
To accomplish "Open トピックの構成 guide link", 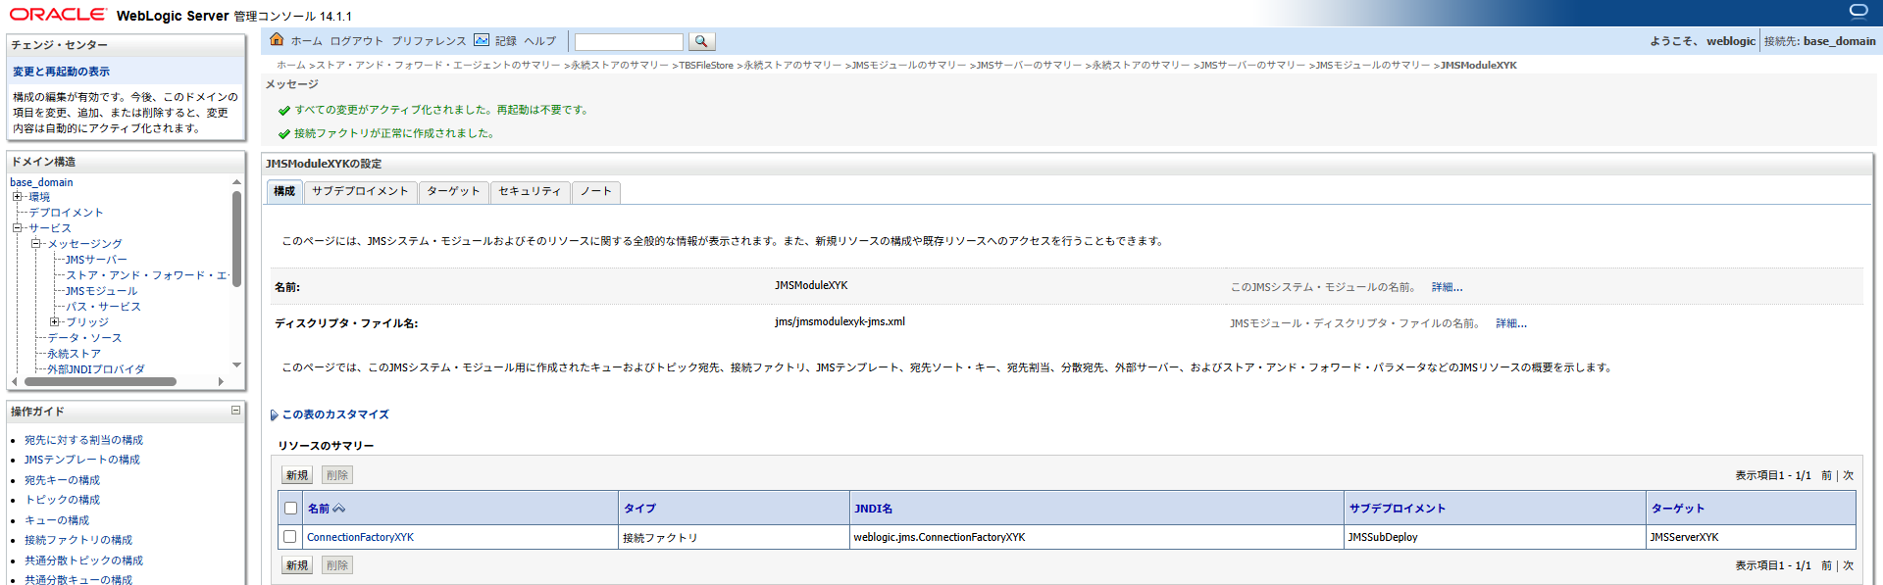I will (62, 500).
